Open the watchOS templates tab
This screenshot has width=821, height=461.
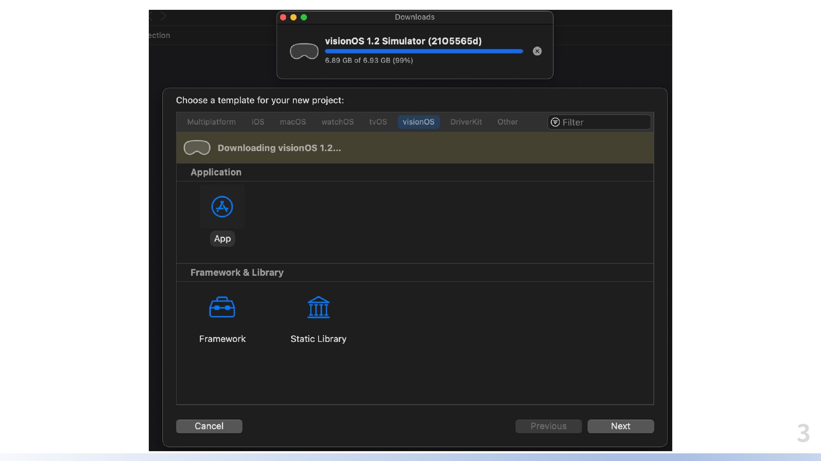tap(338, 122)
